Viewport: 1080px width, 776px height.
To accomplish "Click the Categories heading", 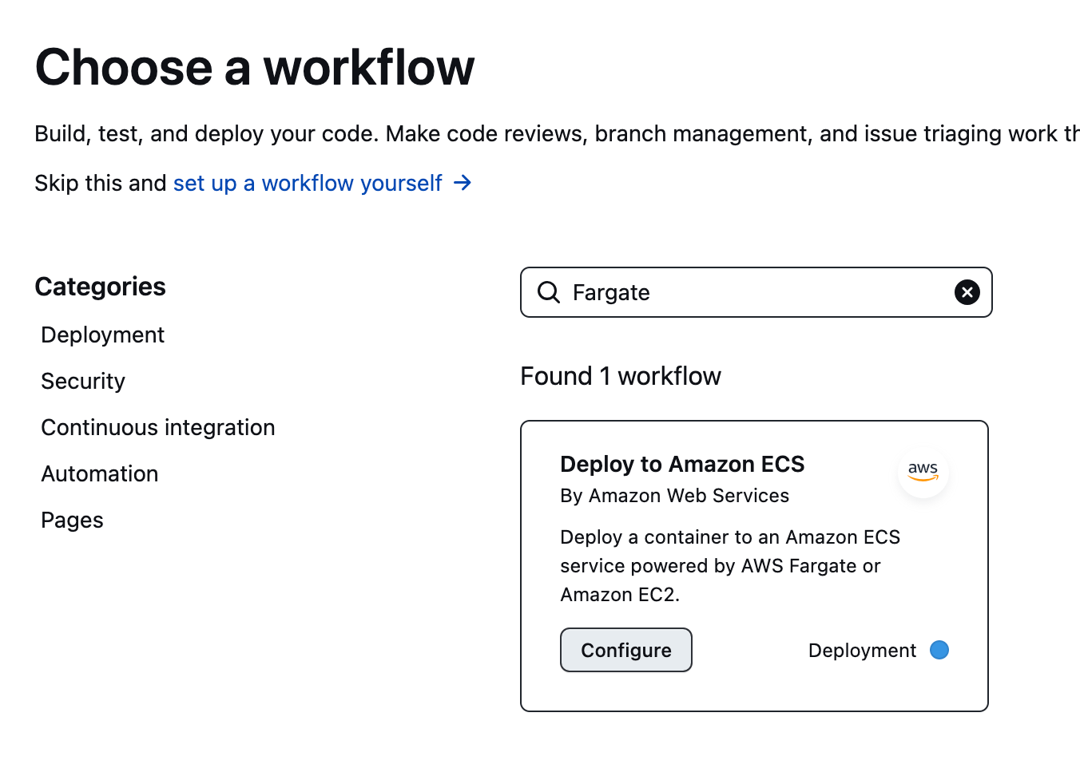I will [101, 287].
